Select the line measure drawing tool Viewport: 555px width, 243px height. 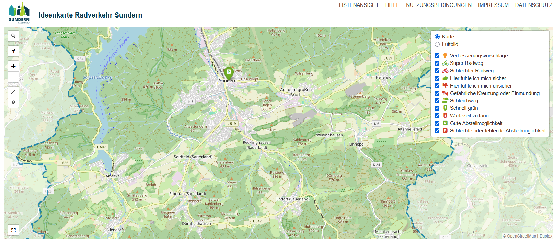pos(13,92)
